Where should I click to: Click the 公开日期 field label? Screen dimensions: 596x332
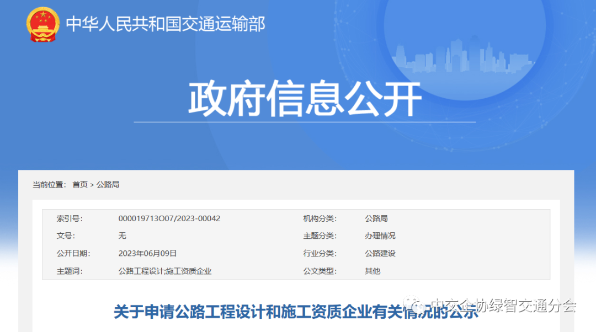pyautogui.click(x=73, y=254)
